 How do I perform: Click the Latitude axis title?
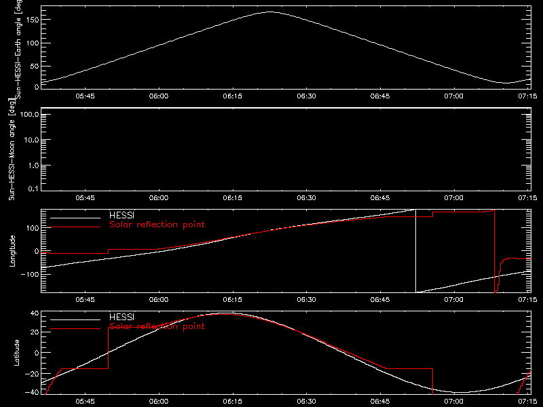pyautogui.click(x=16, y=353)
